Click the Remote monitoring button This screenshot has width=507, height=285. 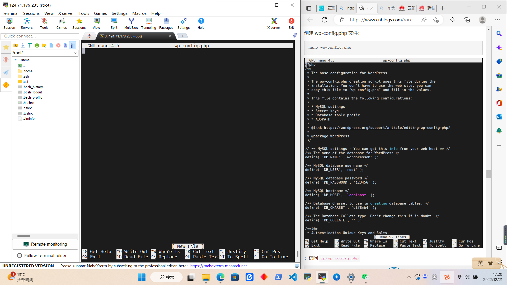(x=45, y=244)
